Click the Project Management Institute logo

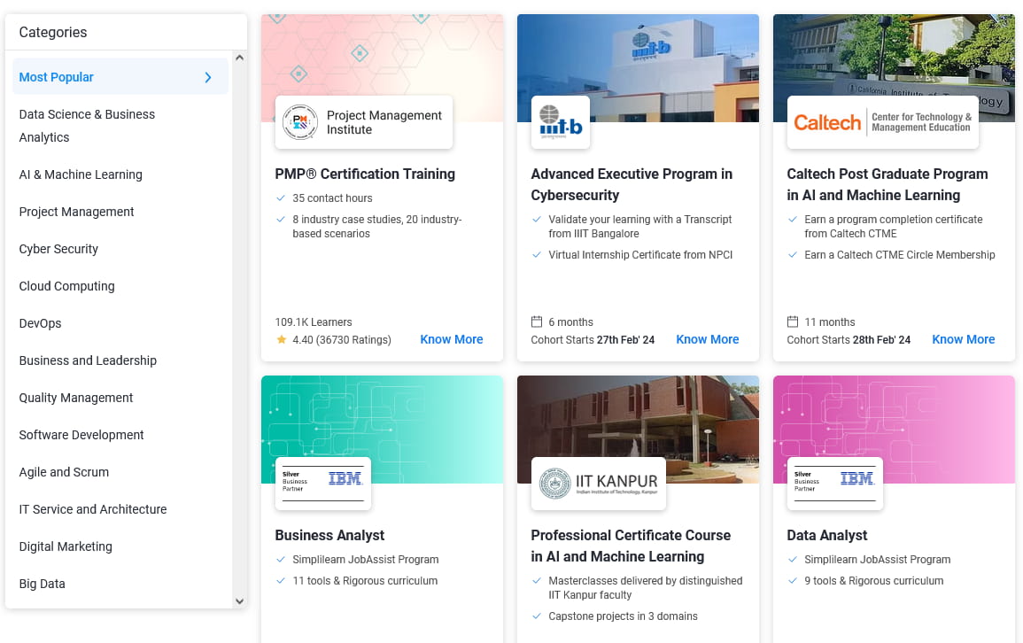coord(299,122)
